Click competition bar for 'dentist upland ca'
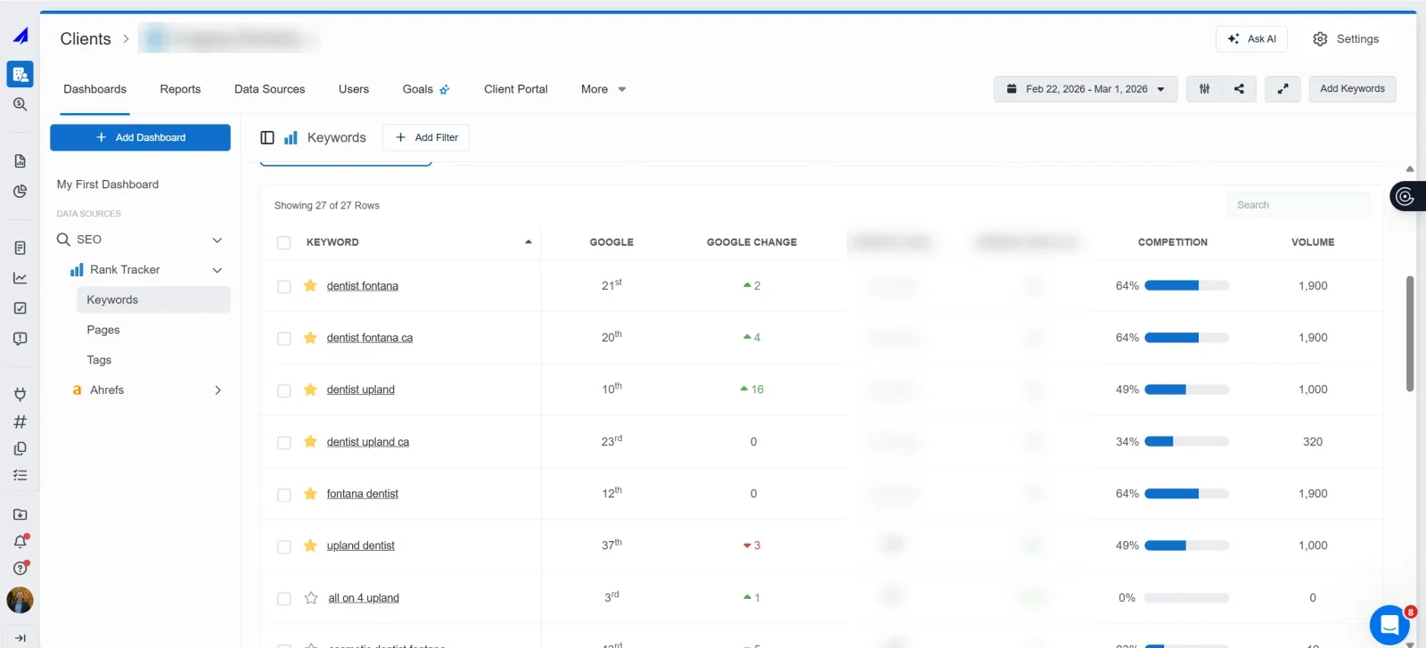 pyautogui.click(x=1185, y=442)
